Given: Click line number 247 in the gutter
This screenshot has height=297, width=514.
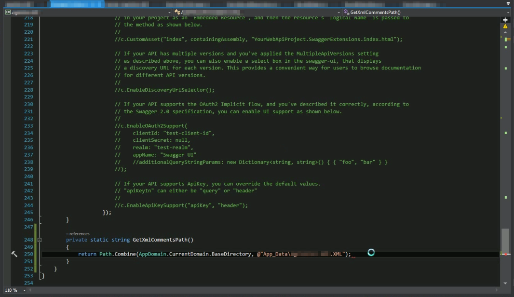Looking at the screenshot, I should 28,227.
